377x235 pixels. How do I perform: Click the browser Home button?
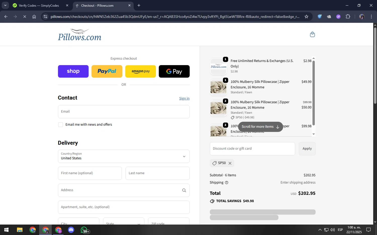click(34, 17)
